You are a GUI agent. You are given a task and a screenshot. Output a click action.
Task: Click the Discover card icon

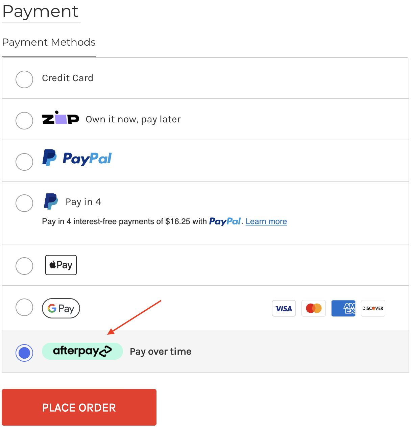point(373,308)
